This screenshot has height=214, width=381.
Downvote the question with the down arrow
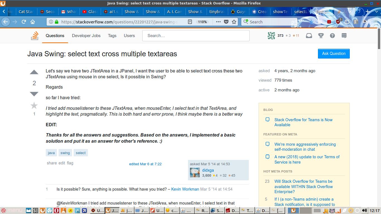34,94
